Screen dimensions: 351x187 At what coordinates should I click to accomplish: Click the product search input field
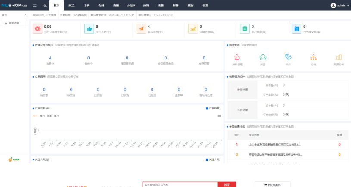click(180, 184)
